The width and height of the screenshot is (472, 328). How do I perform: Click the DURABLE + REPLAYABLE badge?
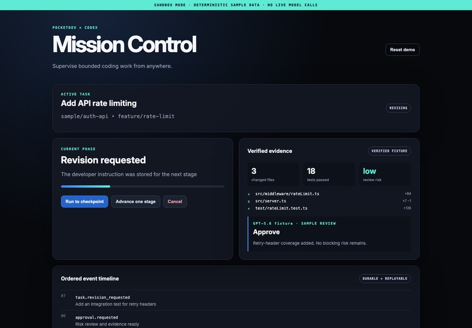[385, 279]
